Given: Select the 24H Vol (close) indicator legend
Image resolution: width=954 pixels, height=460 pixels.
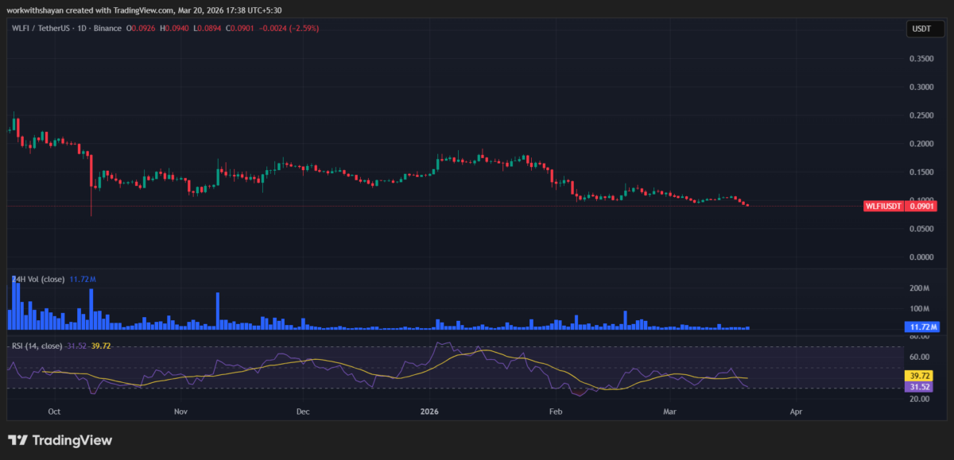Looking at the screenshot, I should pos(37,280).
